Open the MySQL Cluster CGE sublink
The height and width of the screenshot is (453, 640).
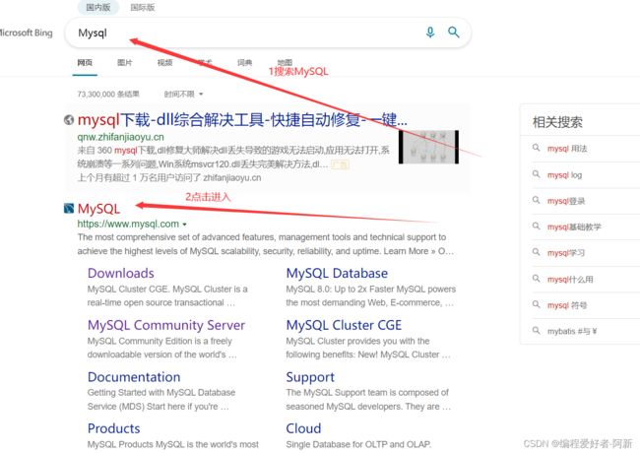(344, 325)
